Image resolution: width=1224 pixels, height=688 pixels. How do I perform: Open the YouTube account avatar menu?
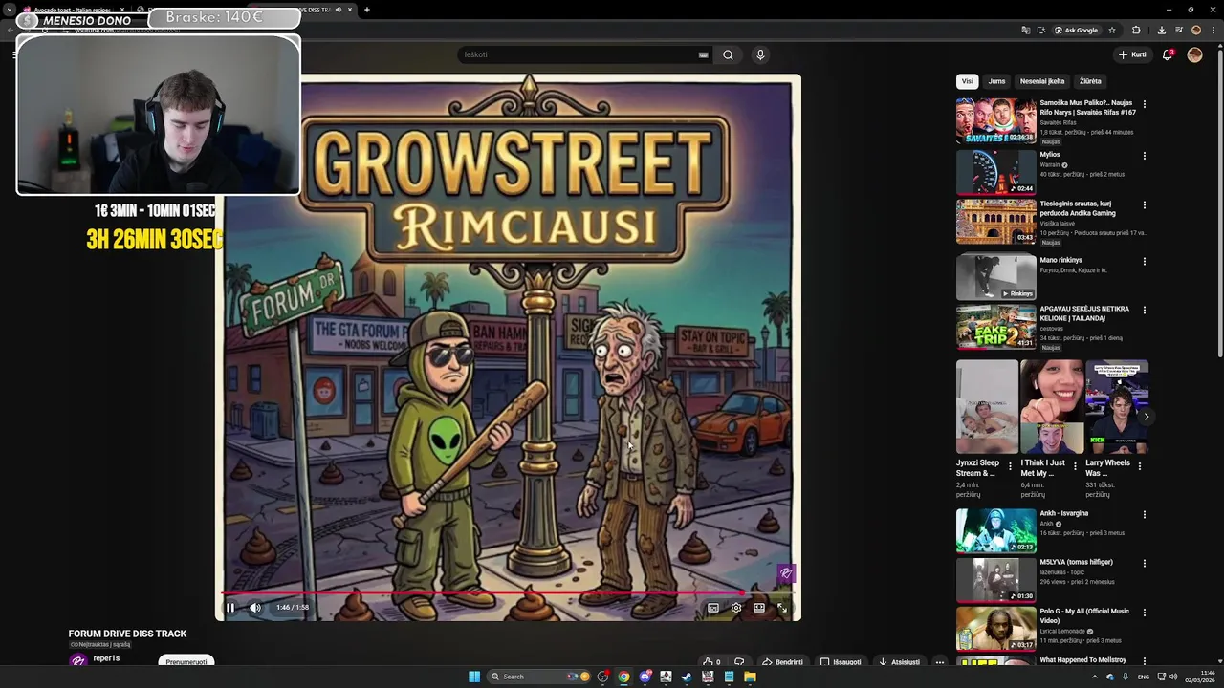click(1194, 54)
